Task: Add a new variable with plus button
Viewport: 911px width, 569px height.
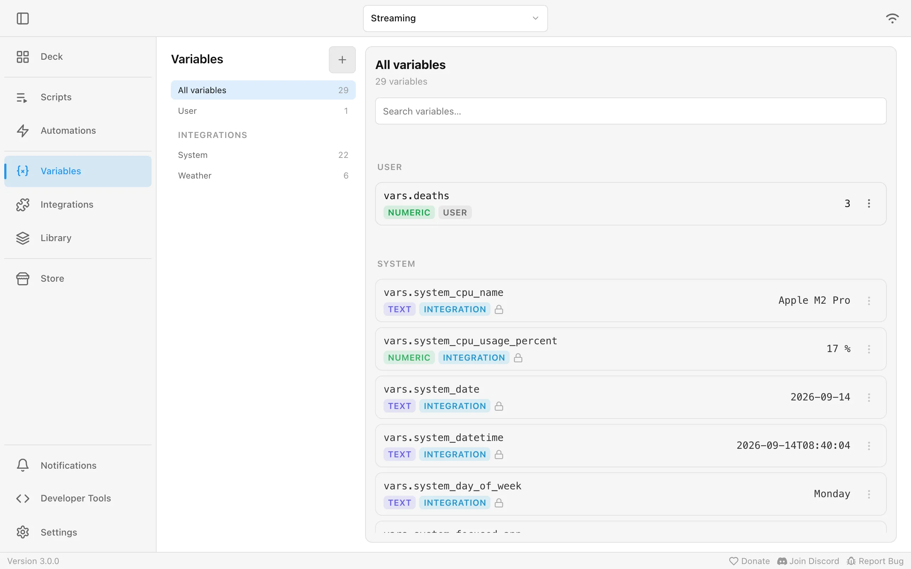Action: (x=342, y=59)
